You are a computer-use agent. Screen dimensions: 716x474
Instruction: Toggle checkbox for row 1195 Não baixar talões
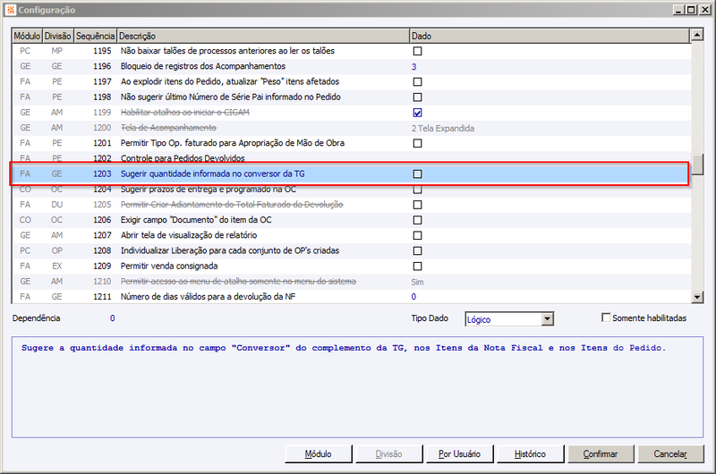coord(417,51)
